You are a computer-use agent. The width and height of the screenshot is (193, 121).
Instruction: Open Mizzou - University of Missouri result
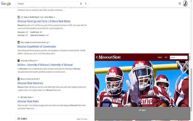coord(45,65)
